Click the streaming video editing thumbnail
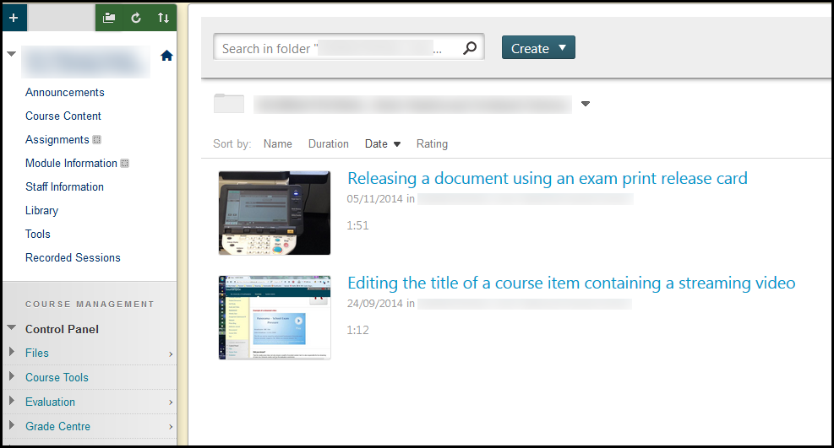 point(274,317)
